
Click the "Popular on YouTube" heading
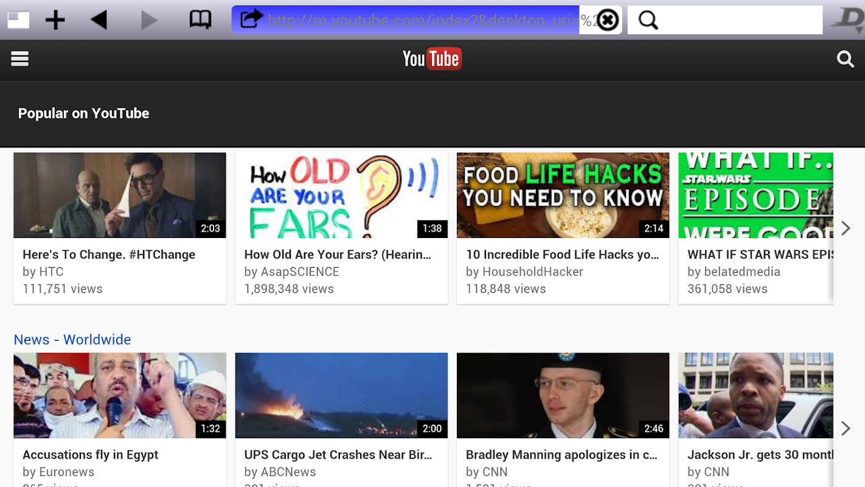[83, 113]
